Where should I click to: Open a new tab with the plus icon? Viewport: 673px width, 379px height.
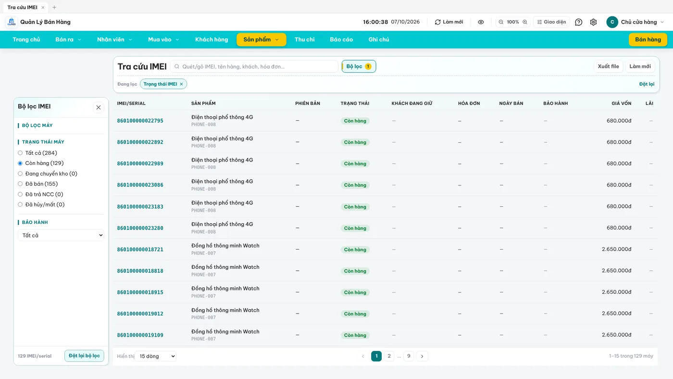point(54,7)
